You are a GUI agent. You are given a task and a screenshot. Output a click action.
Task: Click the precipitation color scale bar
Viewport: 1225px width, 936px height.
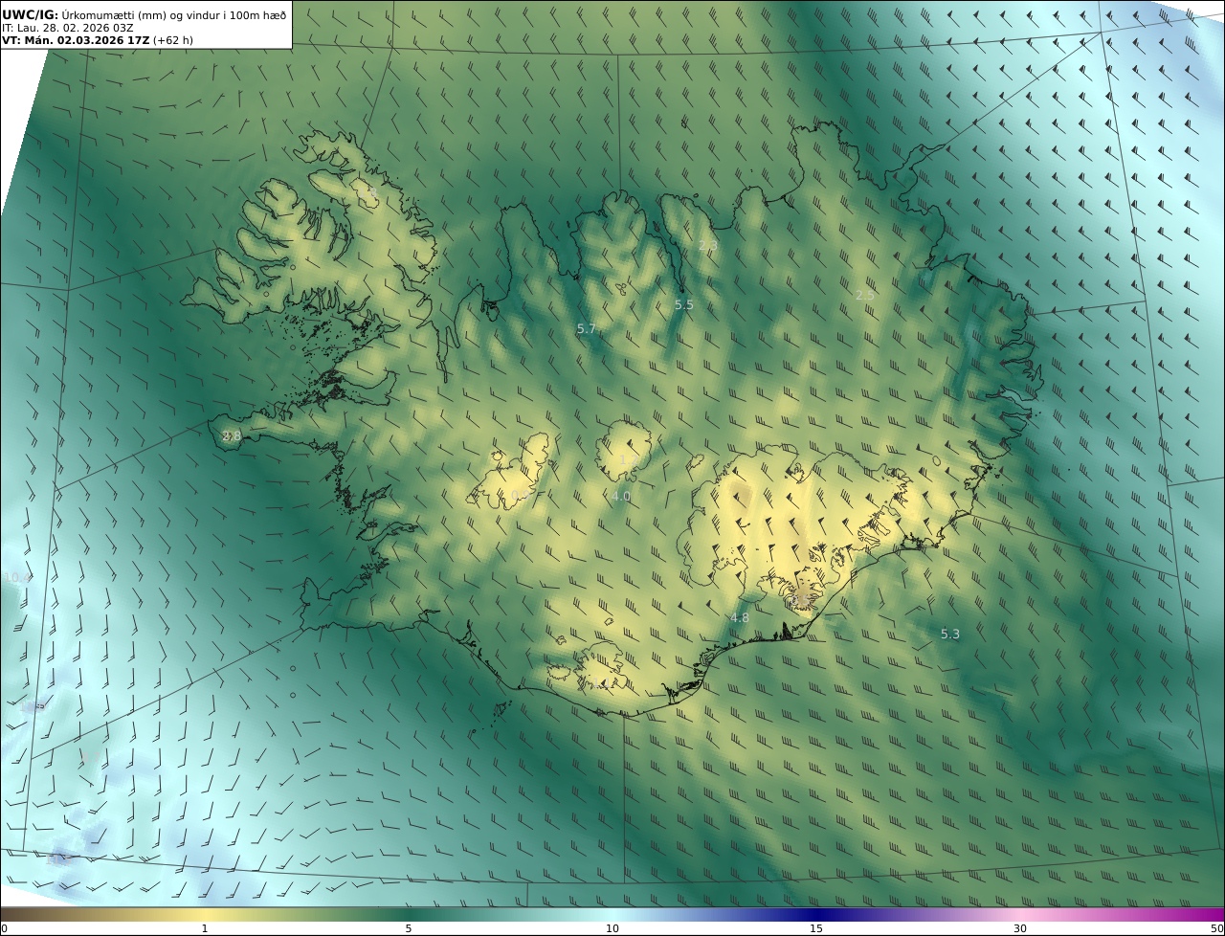612,914
